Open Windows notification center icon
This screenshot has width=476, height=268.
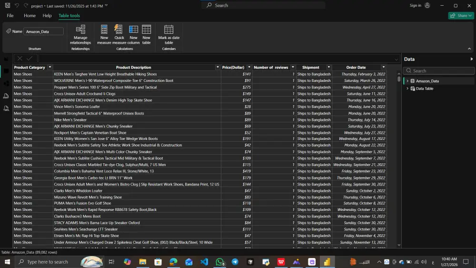tap(466, 262)
